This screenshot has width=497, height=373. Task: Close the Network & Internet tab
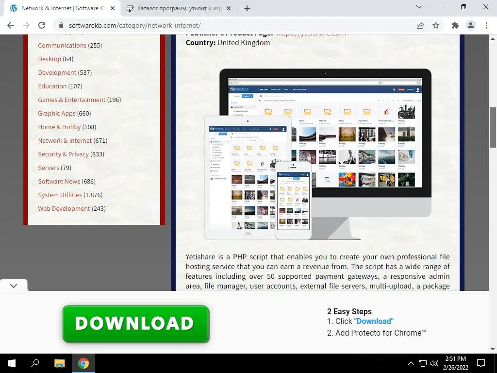(x=113, y=9)
